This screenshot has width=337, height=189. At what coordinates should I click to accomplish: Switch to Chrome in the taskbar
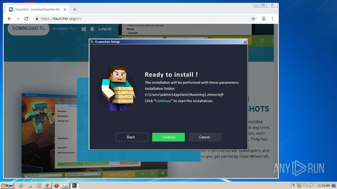click(x=48, y=186)
